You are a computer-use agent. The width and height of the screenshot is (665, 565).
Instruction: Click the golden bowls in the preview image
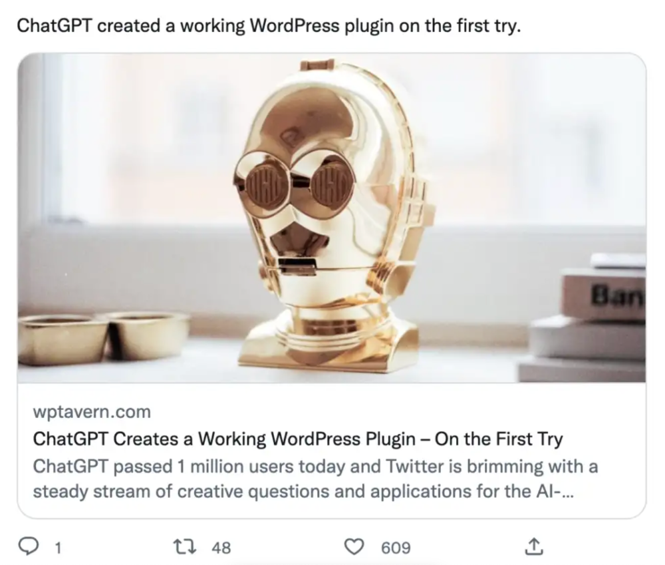pos(104,337)
